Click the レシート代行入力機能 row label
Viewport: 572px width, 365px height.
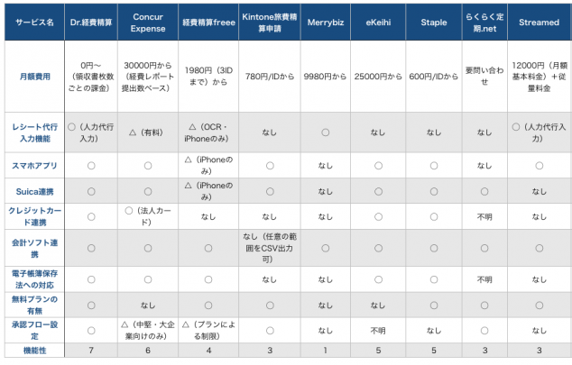click(x=34, y=132)
